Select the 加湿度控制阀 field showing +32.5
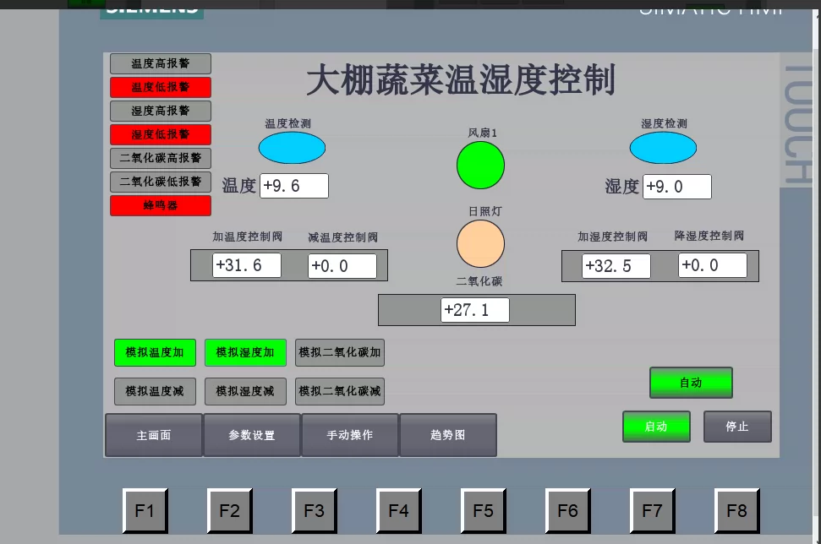821x544 pixels. 616,266
